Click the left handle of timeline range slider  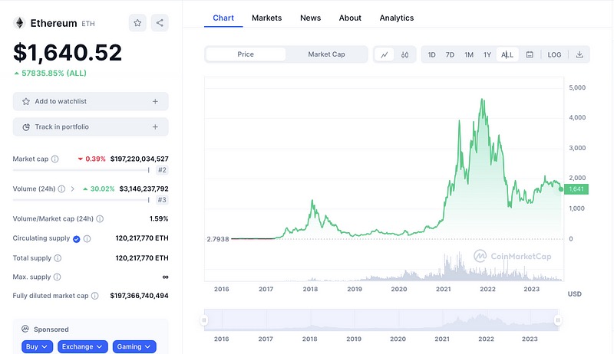[x=205, y=320]
